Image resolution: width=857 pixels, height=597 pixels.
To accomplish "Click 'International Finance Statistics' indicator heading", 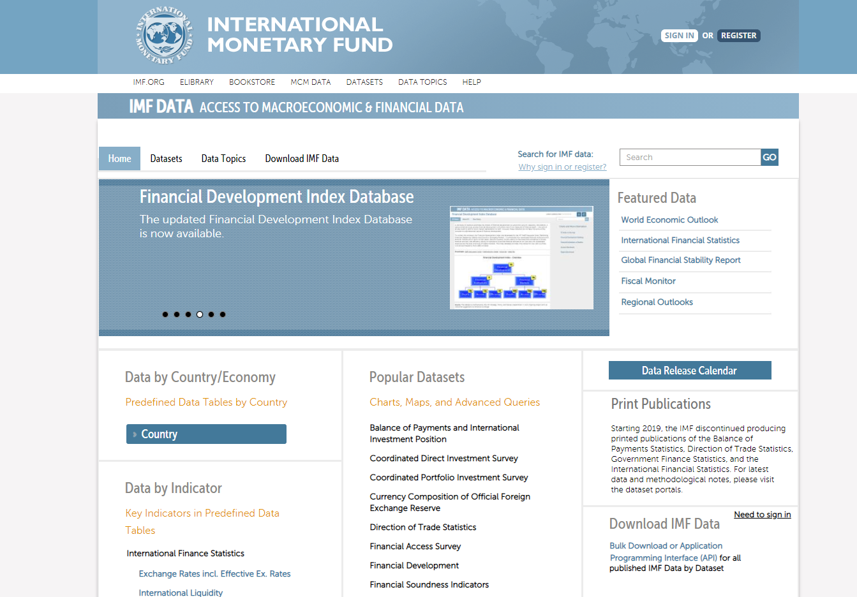I will point(185,554).
